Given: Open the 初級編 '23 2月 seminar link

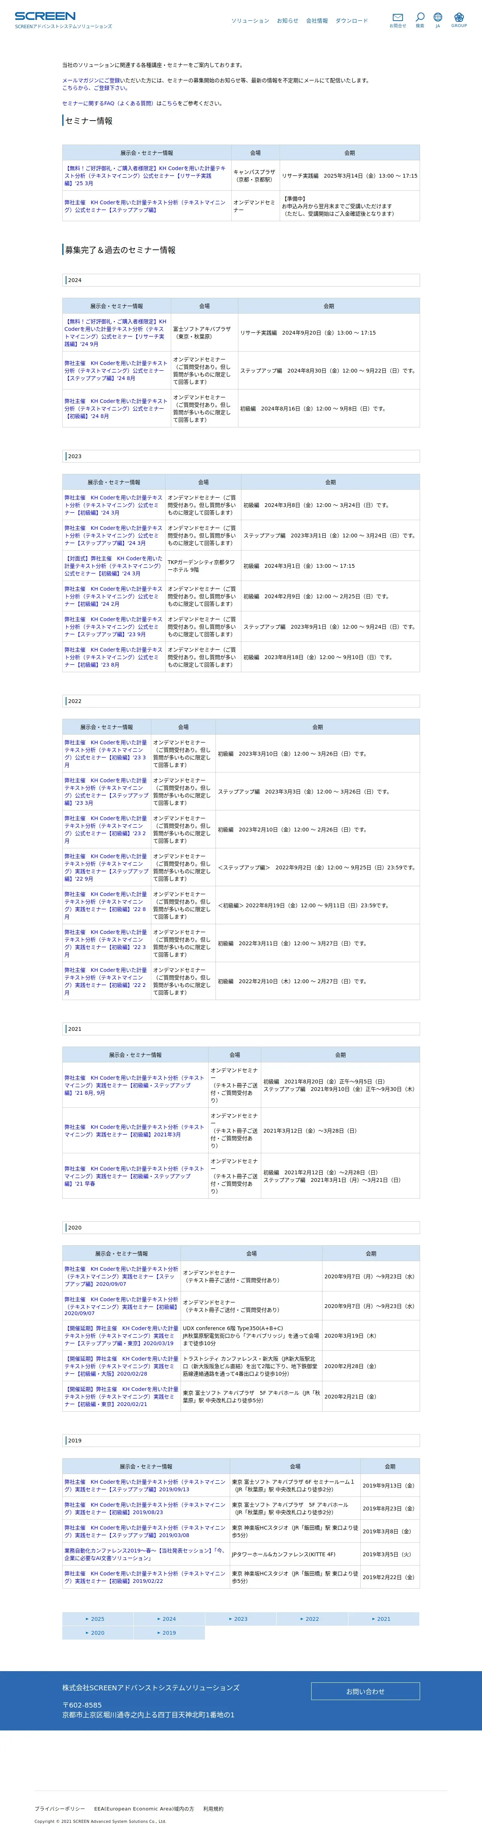Looking at the screenshot, I should pos(106,830).
